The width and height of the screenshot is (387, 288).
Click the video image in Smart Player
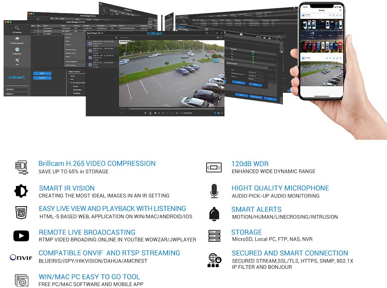172,73
